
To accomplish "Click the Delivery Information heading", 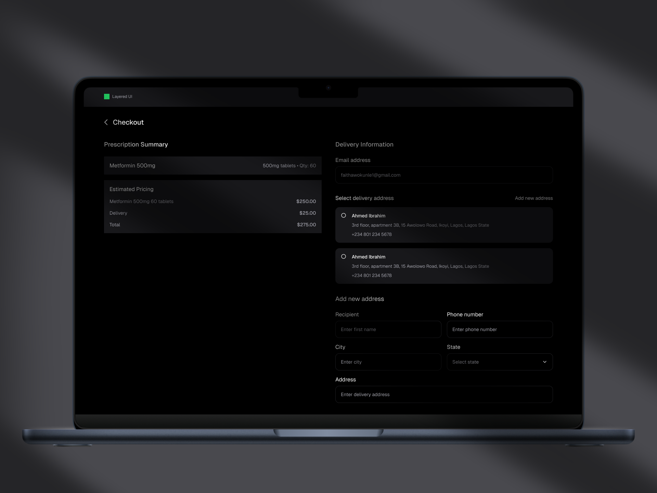I will pos(364,144).
